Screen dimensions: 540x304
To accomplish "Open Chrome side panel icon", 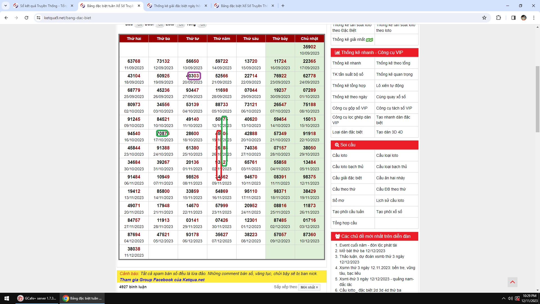I will (x=513, y=18).
